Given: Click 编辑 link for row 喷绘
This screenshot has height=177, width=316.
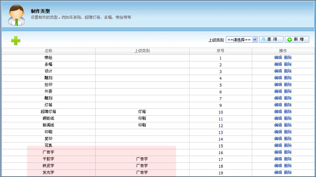Looking at the screenshot, I should [x=278, y=58].
